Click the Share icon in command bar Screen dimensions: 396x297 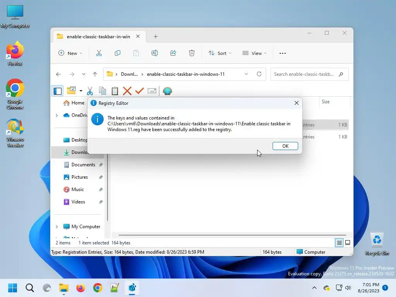click(x=173, y=53)
